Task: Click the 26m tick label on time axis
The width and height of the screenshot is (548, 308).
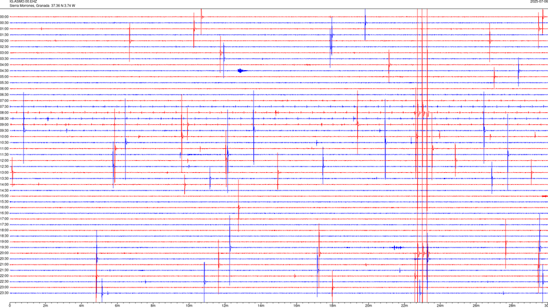Action: pyautogui.click(x=476, y=306)
